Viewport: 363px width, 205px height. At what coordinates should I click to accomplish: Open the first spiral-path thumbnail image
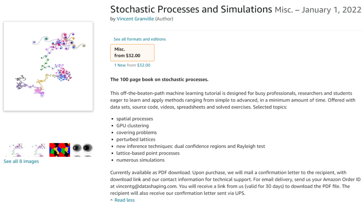click(x=16, y=150)
